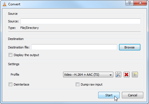The width and height of the screenshot is (149, 104).
Task: Toggle the Deinterlace checkbox
Action: click(10, 84)
